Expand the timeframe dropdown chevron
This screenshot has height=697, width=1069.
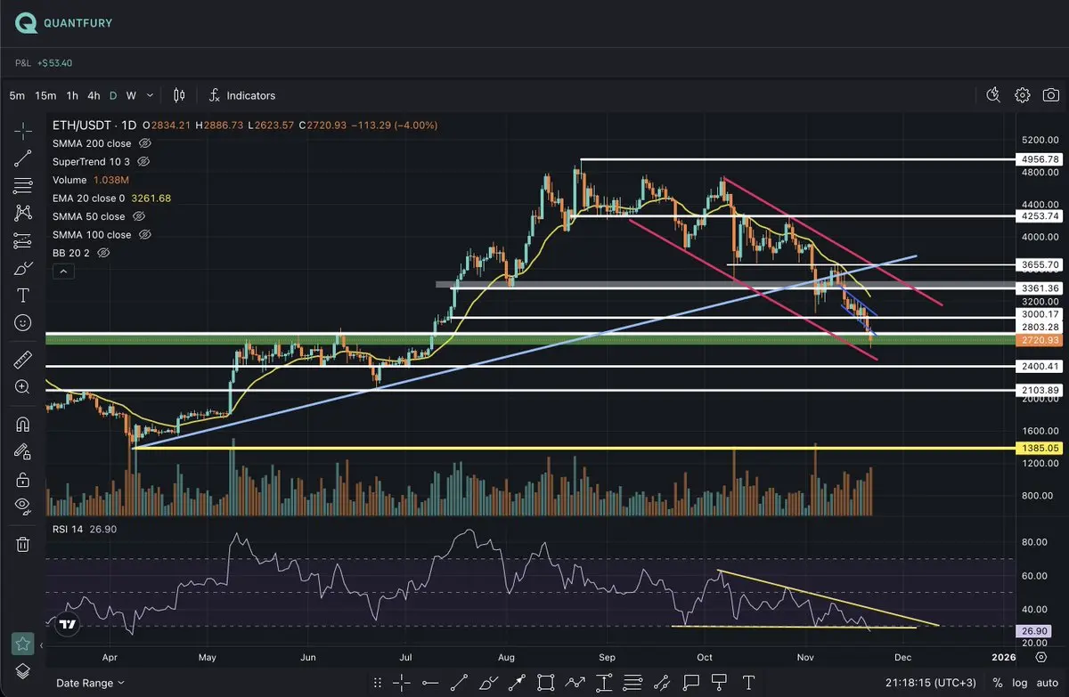click(150, 95)
